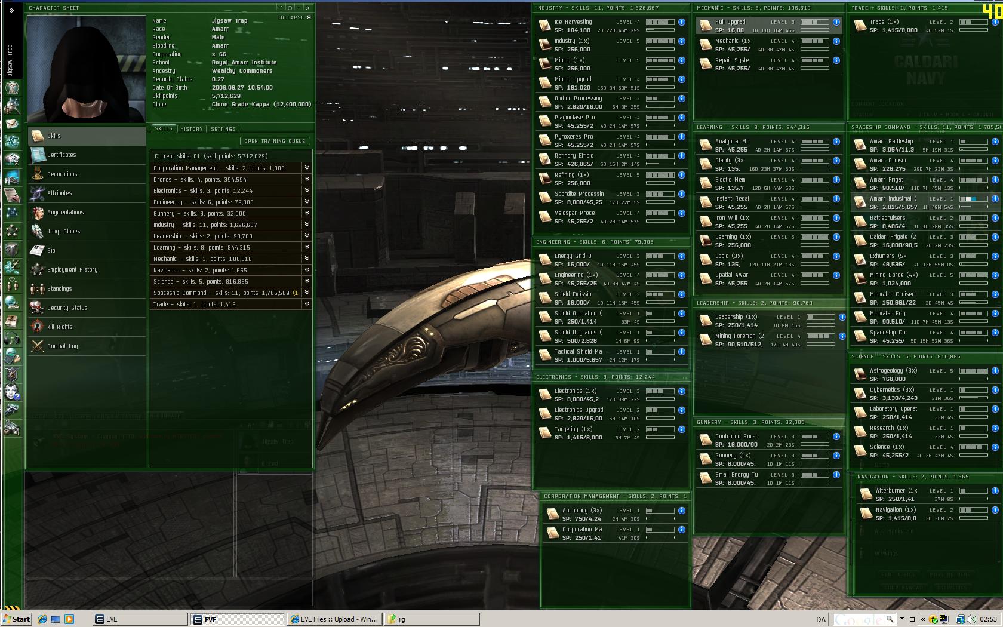Open info icon for Leadership skill
Viewport: 1003px width, 627px height.
pos(842,317)
